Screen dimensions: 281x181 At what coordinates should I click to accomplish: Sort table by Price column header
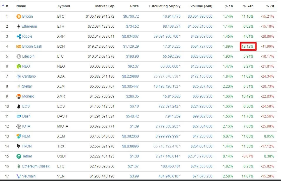click(x=134, y=6)
